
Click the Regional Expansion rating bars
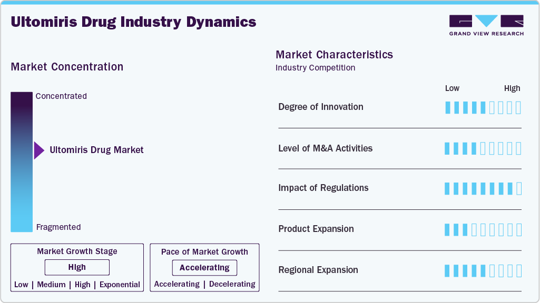483,270
